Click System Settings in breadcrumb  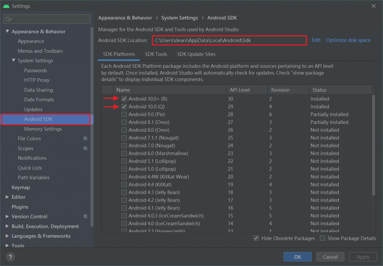(x=180, y=18)
